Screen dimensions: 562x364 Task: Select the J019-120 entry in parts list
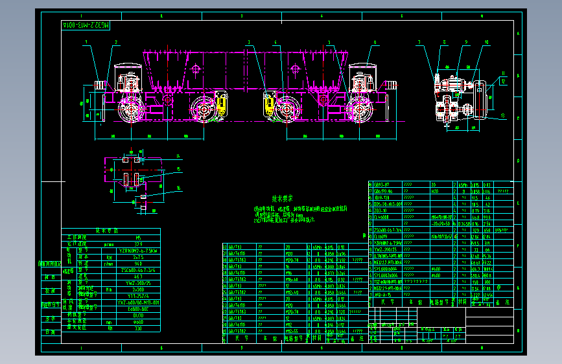click(x=382, y=198)
